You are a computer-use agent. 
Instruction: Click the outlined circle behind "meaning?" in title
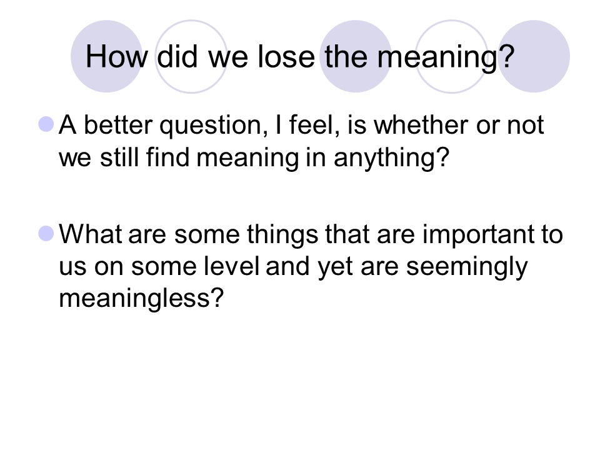click(451, 56)
